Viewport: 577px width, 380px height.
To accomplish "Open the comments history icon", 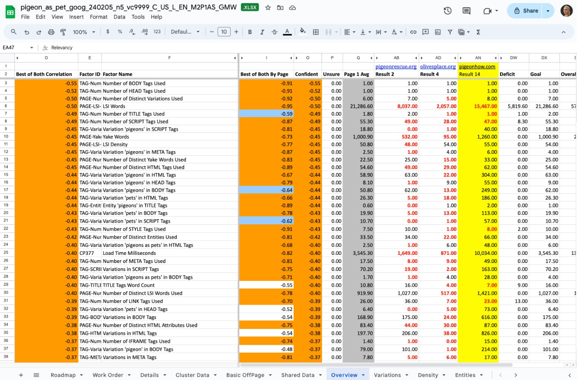I will 466,11.
